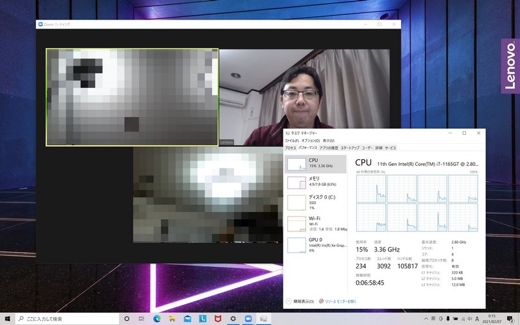Switch to the アプリの履歴 tab

click(329, 148)
